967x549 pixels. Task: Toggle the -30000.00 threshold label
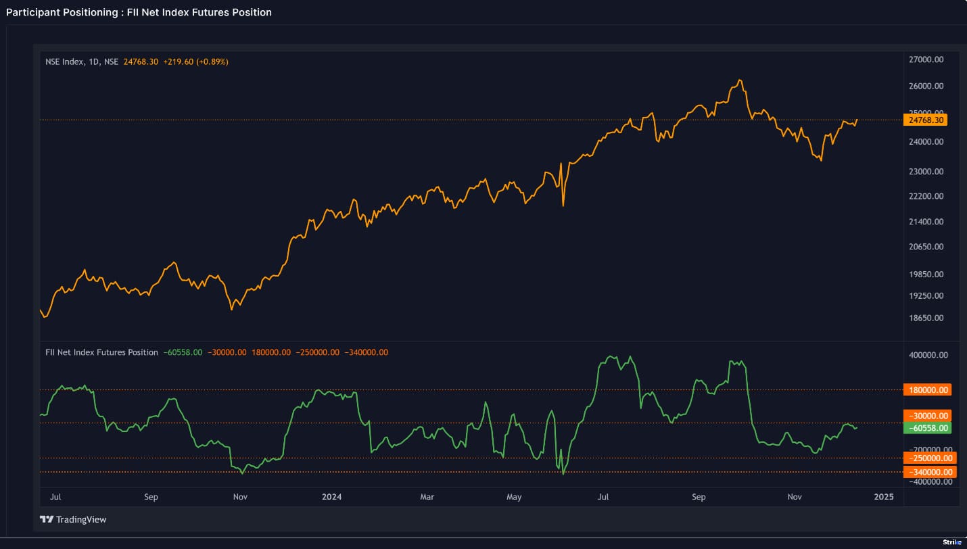(928, 416)
